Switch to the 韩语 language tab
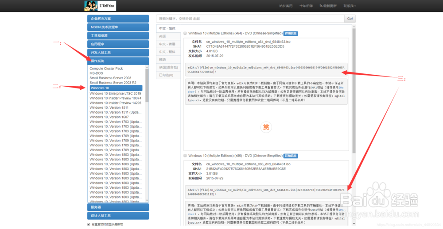This screenshot has height=229, width=443. [x=168, y=60]
